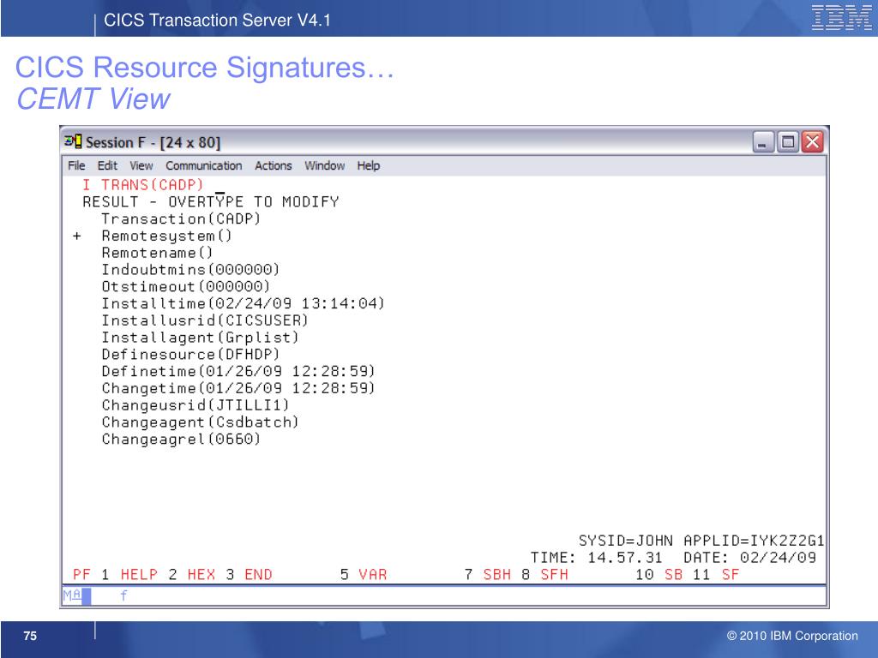Click the SYSID=JOHN status text

tap(625, 541)
